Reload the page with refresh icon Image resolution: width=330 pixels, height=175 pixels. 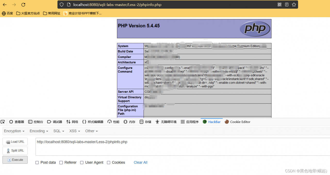pyautogui.click(x=23, y=5)
